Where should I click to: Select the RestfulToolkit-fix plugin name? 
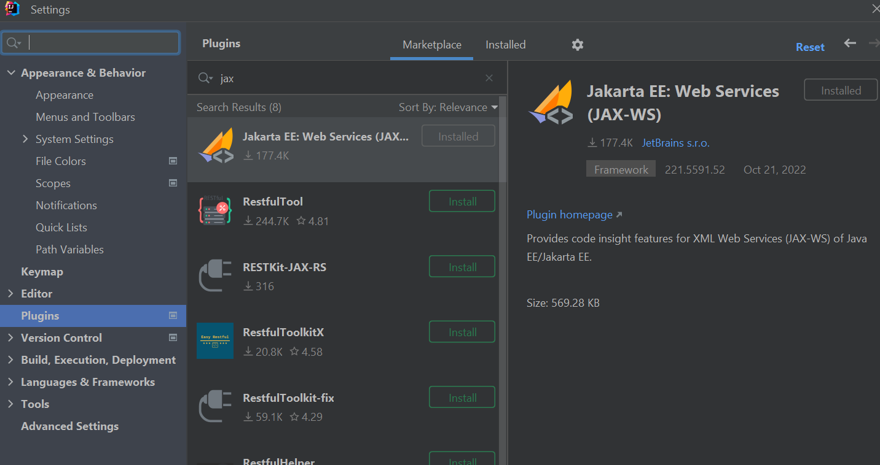point(288,398)
